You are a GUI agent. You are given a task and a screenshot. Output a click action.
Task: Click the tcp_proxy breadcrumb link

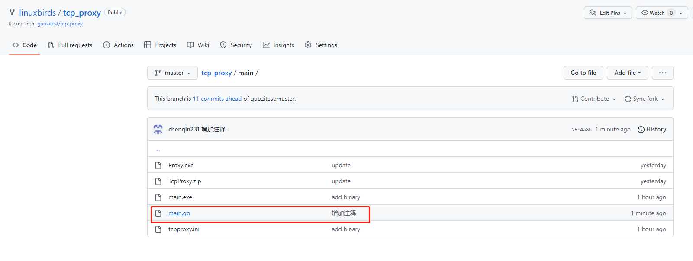tap(216, 73)
